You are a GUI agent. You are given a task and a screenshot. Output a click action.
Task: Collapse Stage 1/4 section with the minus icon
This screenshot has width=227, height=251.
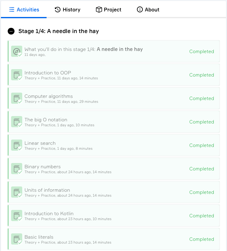(11, 31)
